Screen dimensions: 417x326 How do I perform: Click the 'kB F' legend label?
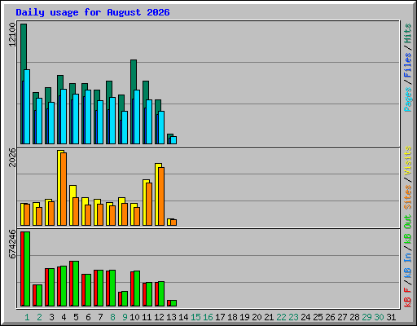point(407,297)
